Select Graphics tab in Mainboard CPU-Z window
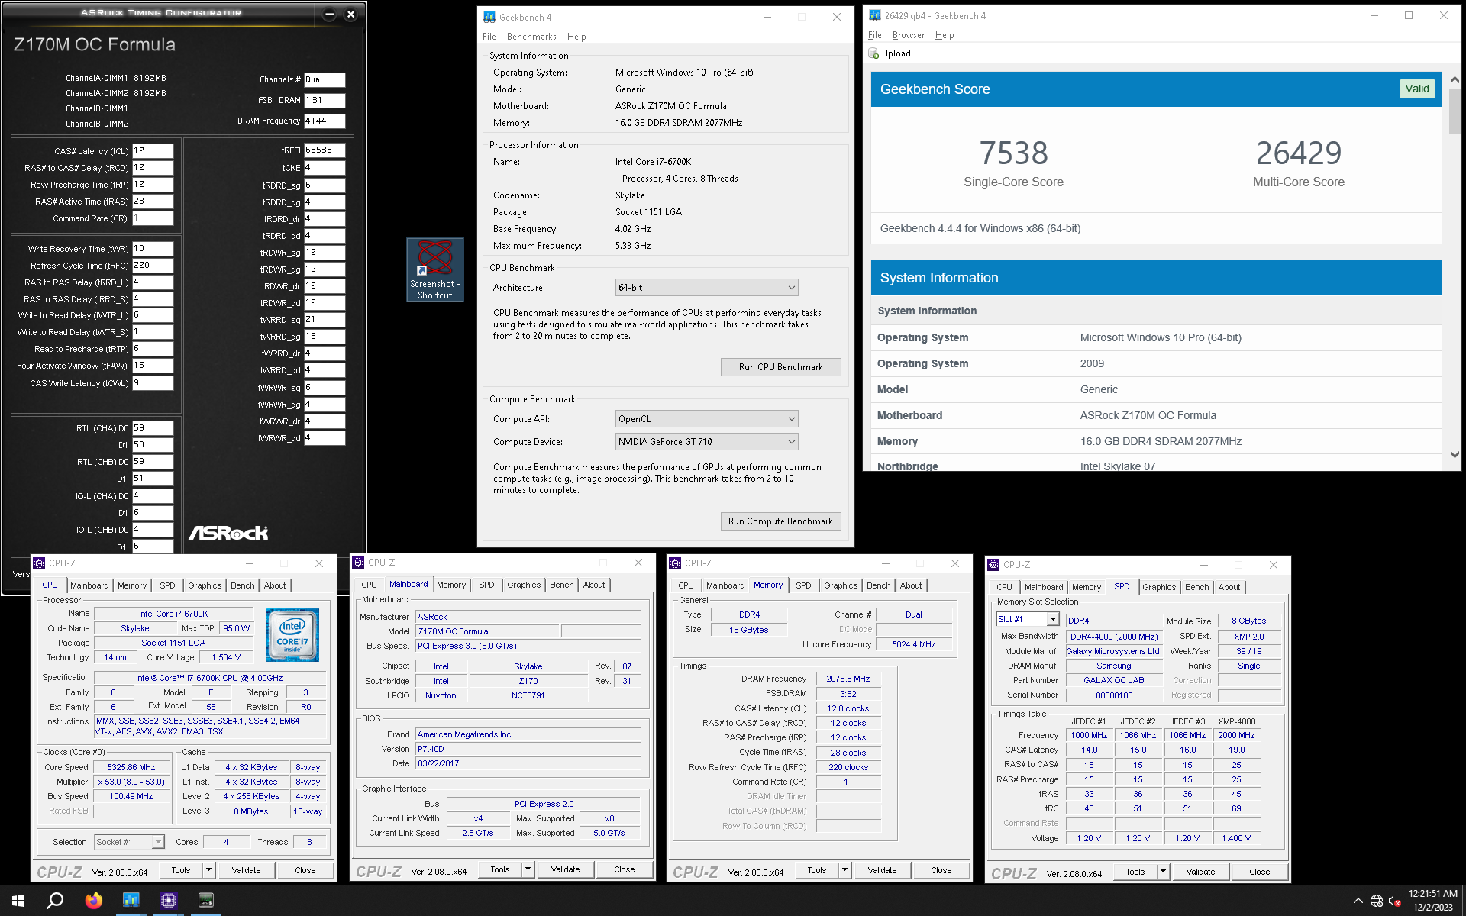Image resolution: width=1466 pixels, height=916 pixels. tap(524, 585)
